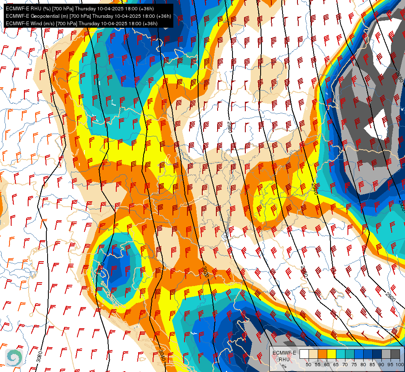Click the '3040' geopotential contour label
This screenshot has height=372, width=405.
click(162, 356)
